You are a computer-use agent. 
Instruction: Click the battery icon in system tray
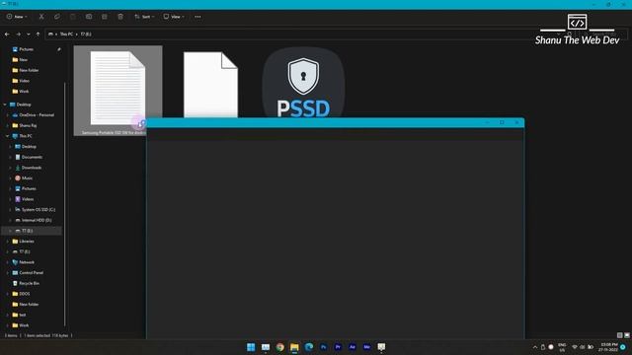(591, 347)
